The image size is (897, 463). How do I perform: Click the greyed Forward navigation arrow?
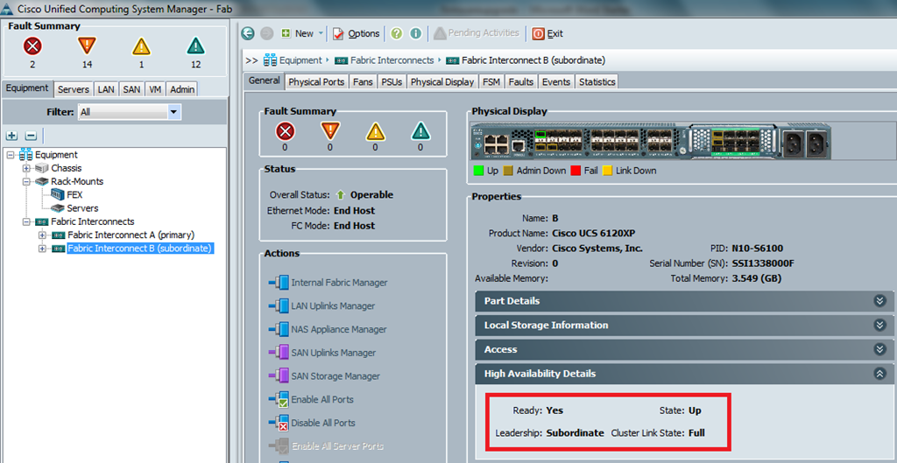tap(266, 33)
